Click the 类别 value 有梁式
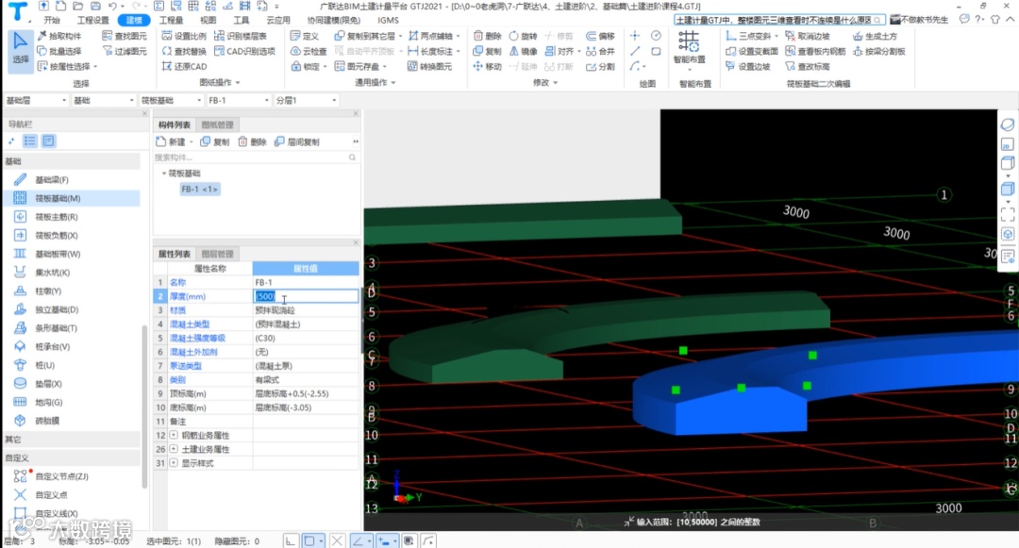 (306, 380)
